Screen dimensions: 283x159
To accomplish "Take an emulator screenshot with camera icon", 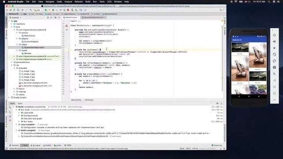I will click(274, 68).
